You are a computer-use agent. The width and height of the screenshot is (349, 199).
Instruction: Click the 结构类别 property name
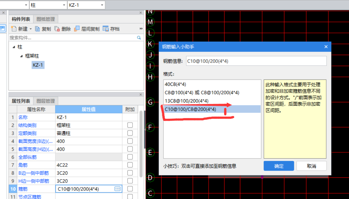(x=27, y=125)
